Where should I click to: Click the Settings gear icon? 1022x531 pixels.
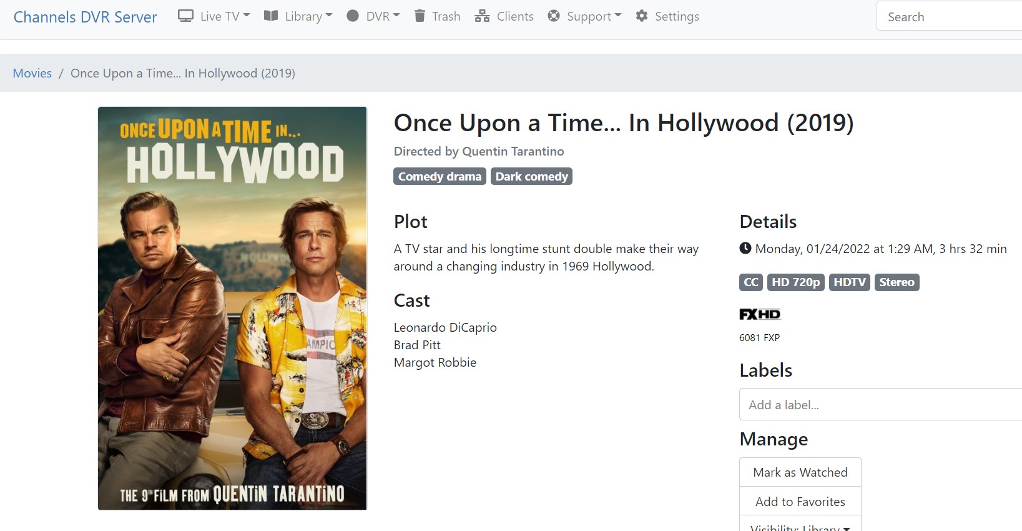642,16
